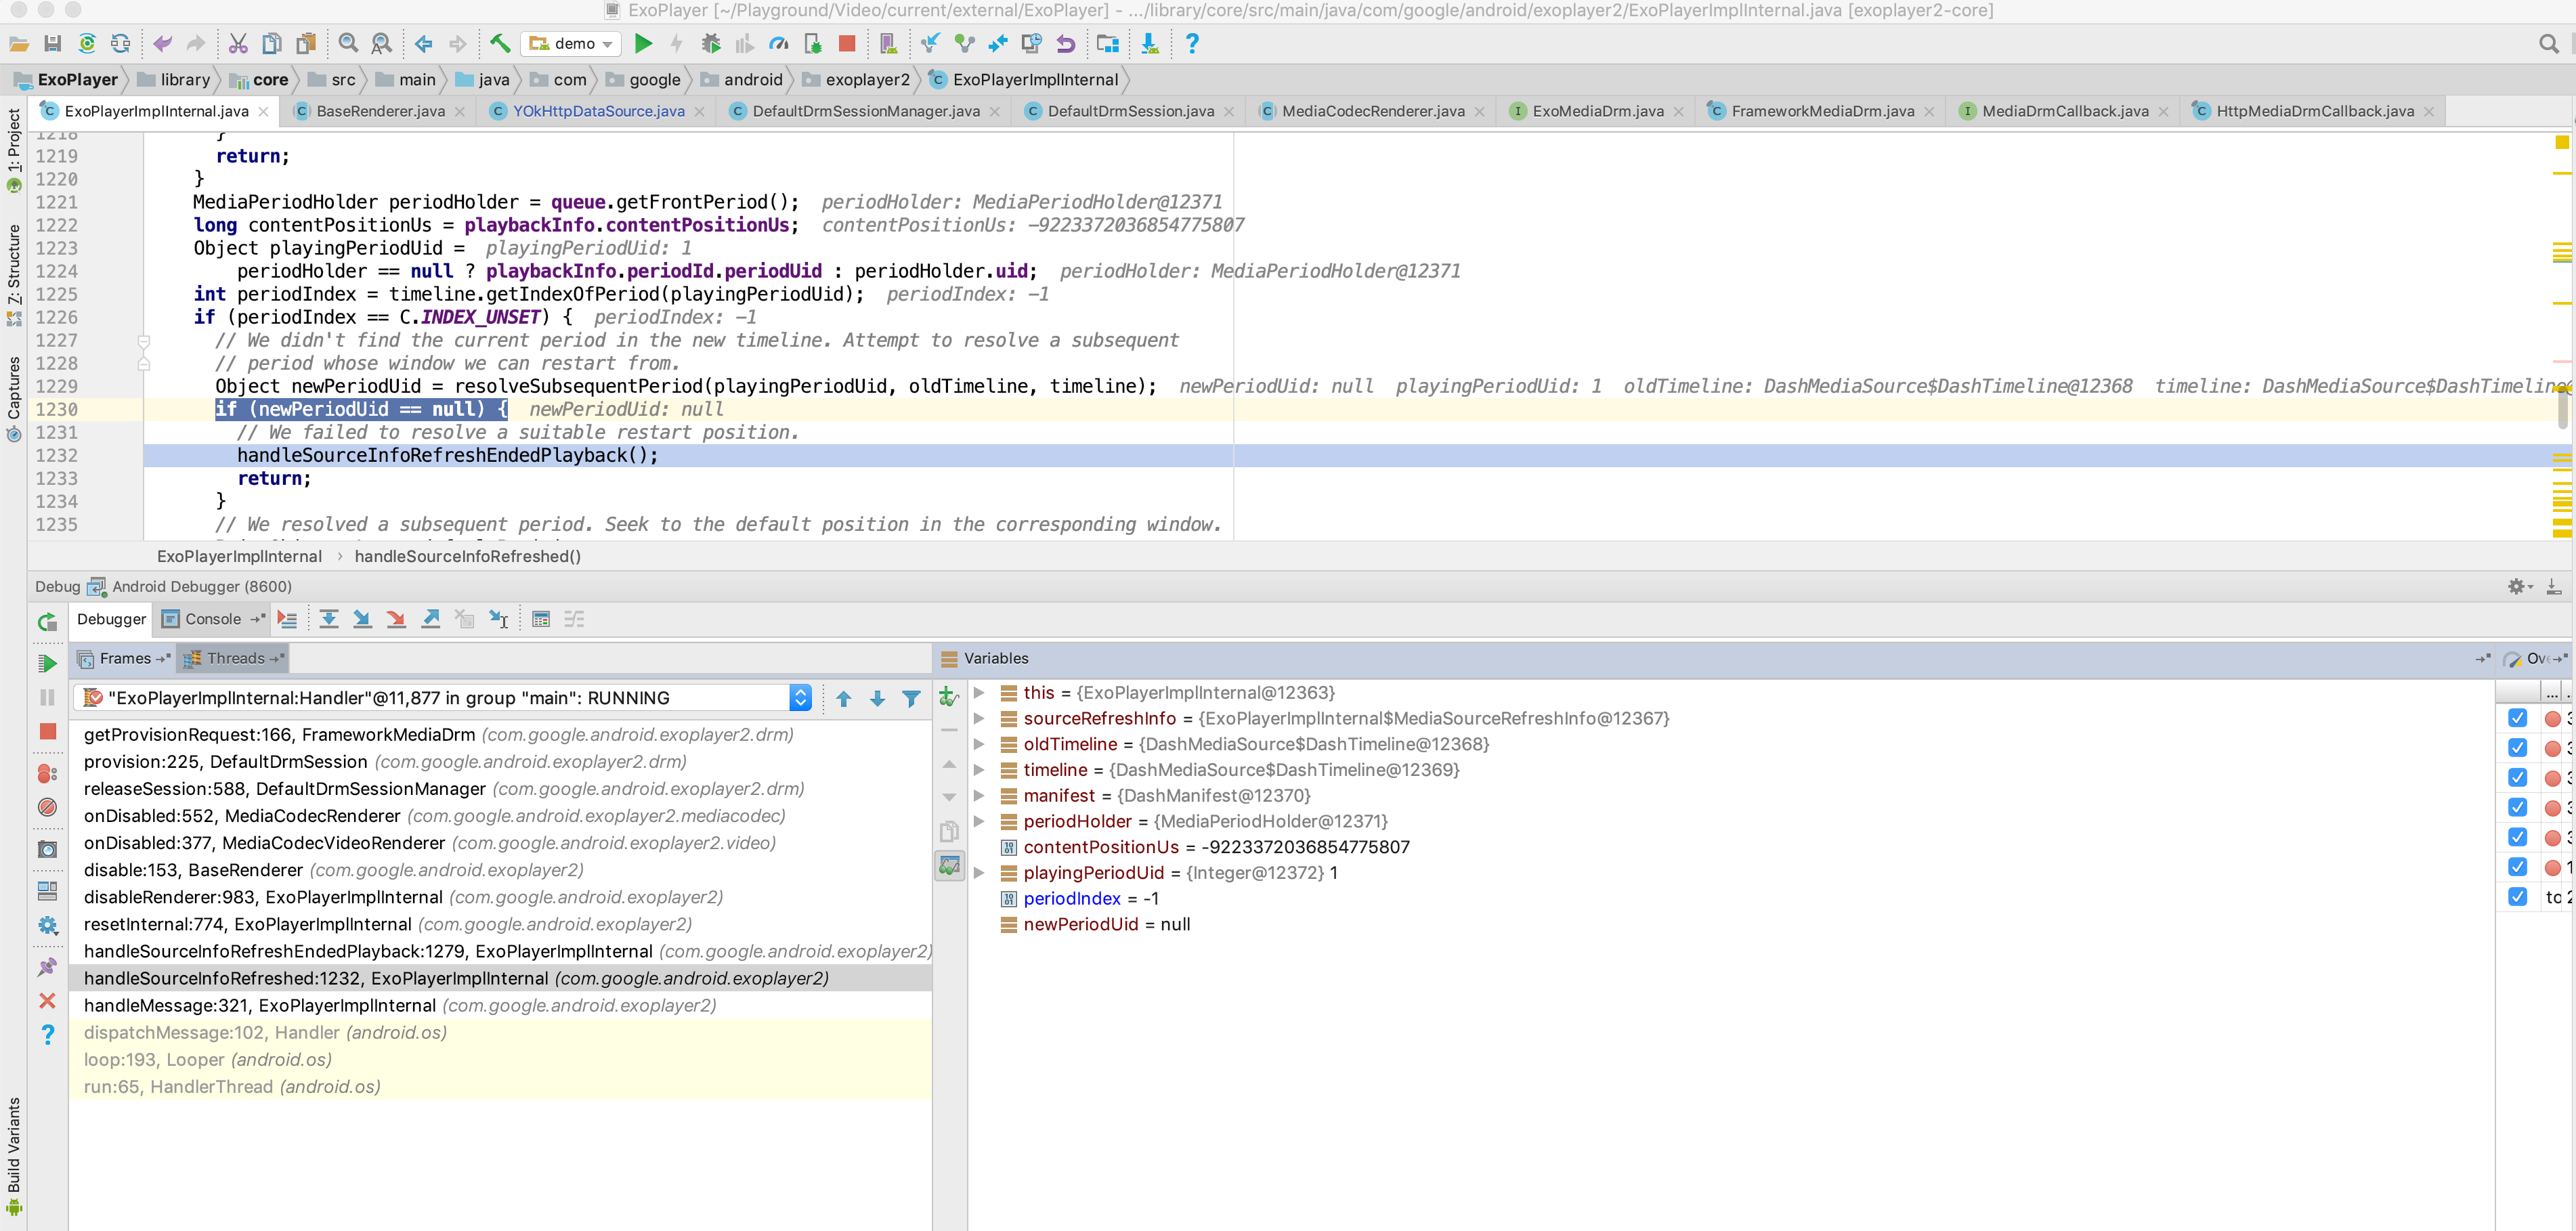Select Run to Cursor in debug toolbar
This screenshot has width=2576, height=1231.
(x=499, y=618)
